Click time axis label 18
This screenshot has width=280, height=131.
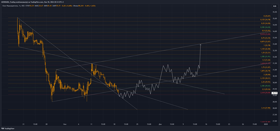pos(114,124)
